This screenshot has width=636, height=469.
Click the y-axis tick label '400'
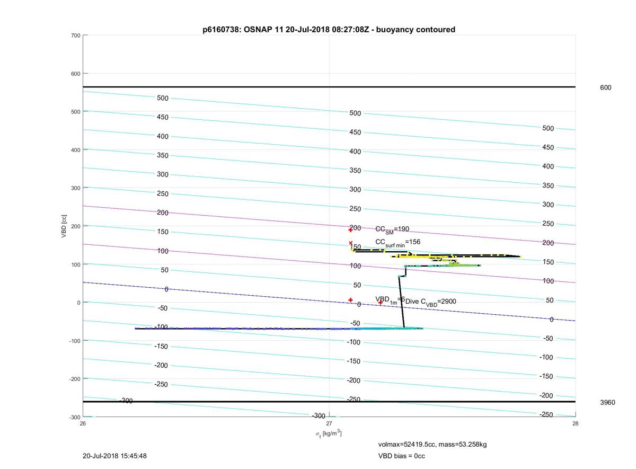click(75, 150)
